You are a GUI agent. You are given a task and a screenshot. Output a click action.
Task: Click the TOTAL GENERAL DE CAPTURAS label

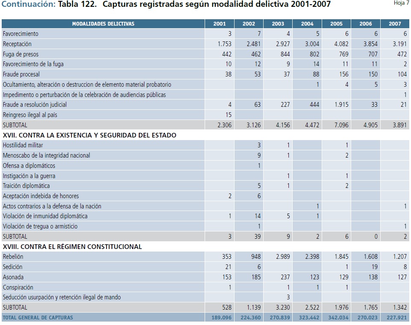point(38,318)
